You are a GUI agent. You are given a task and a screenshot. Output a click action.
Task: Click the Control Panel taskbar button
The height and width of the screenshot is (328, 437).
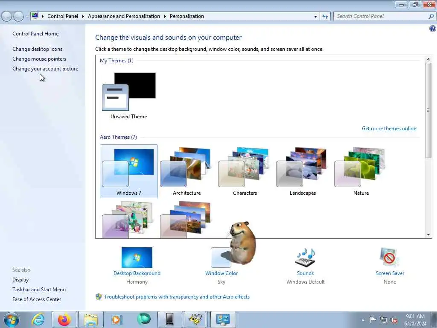(x=223, y=319)
